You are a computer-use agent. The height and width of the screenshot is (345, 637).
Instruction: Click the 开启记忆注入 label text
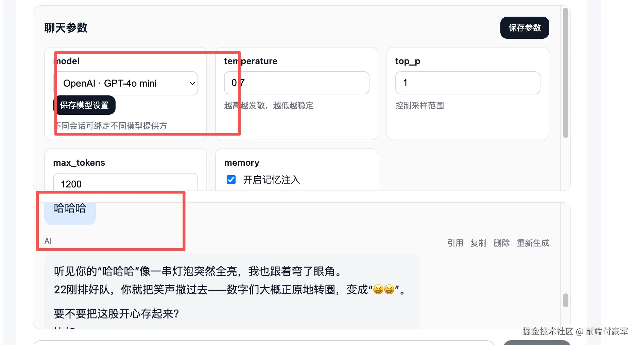coord(271,180)
